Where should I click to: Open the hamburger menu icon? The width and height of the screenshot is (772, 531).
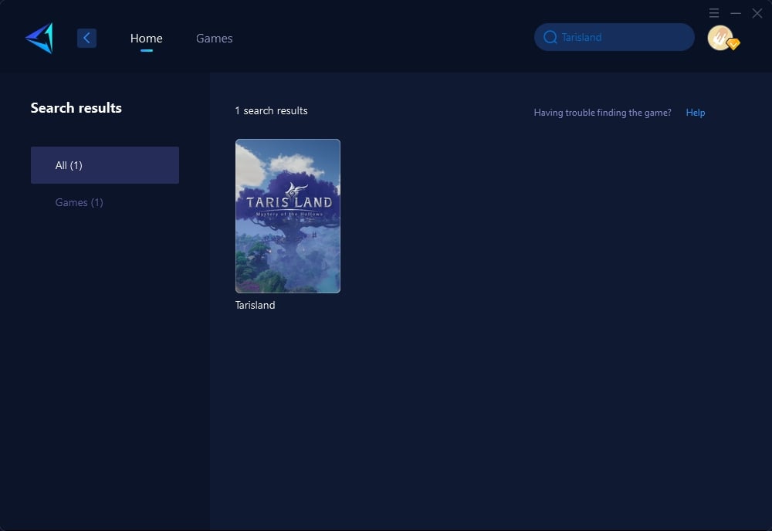pos(714,13)
